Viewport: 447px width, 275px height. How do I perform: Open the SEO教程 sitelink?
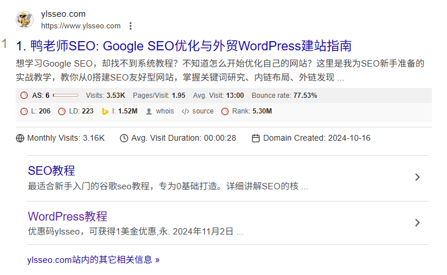(x=51, y=171)
